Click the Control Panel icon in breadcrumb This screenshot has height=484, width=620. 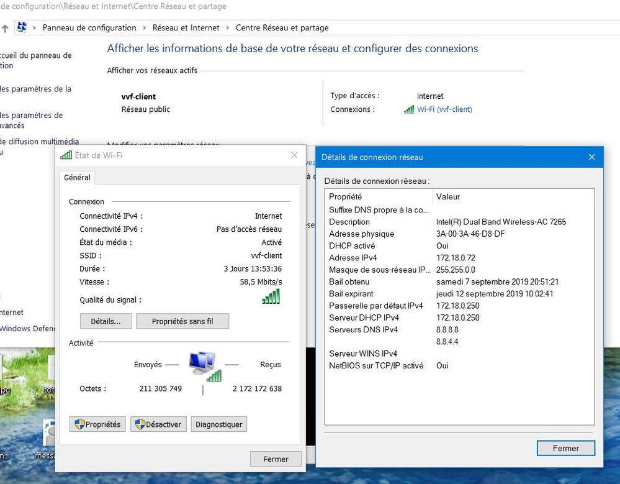(22, 27)
